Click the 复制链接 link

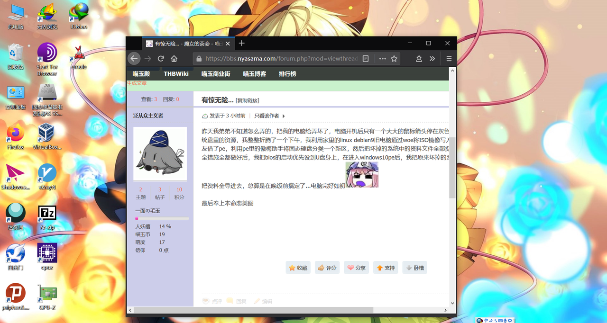tap(248, 100)
